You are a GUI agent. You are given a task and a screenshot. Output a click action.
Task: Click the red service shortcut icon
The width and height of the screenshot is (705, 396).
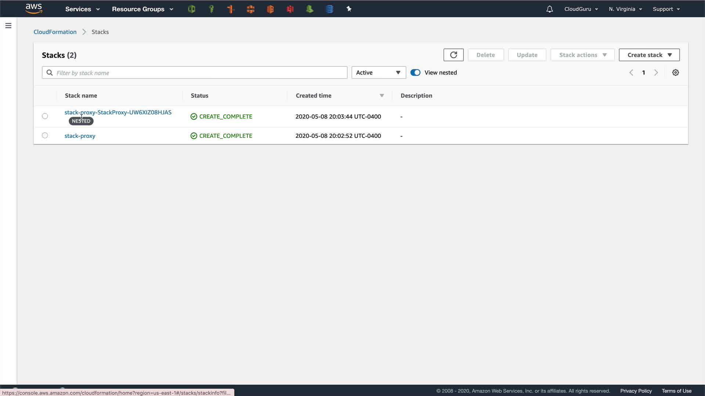point(290,9)
